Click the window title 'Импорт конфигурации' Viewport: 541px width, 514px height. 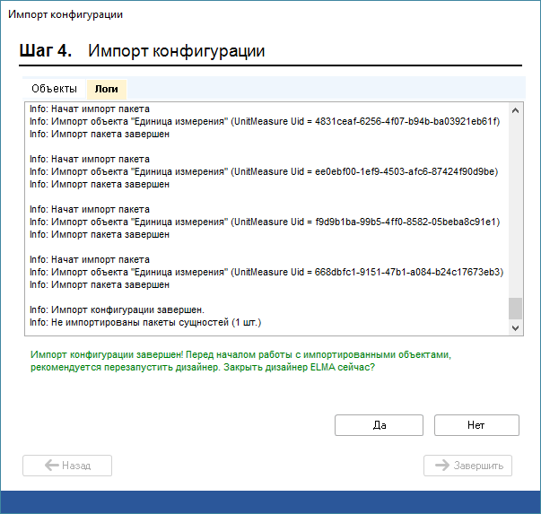65,14
